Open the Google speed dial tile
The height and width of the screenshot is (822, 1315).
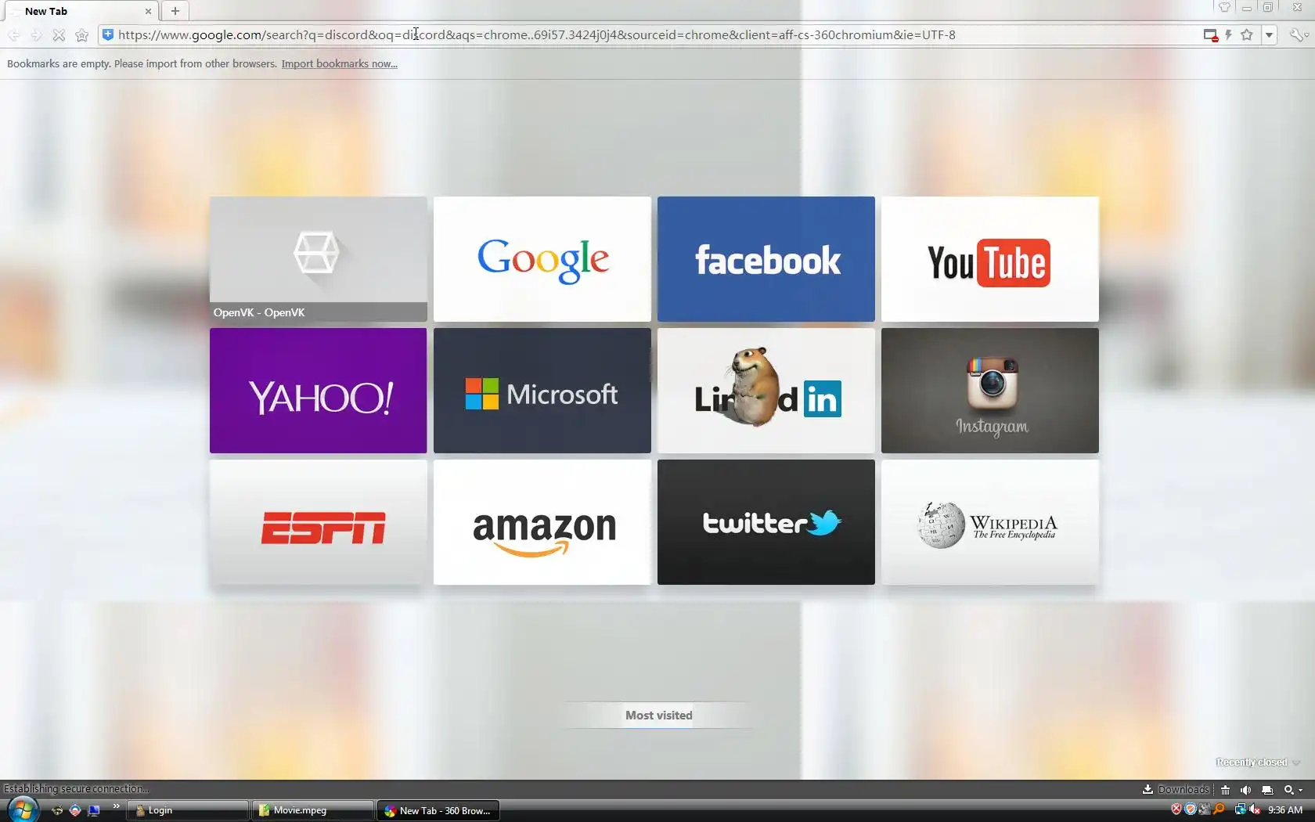(542, 259)
